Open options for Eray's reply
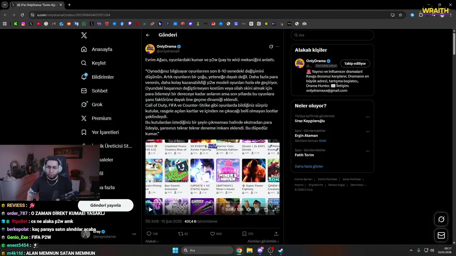Screen dimensions: 456x256 coord(134,234)
